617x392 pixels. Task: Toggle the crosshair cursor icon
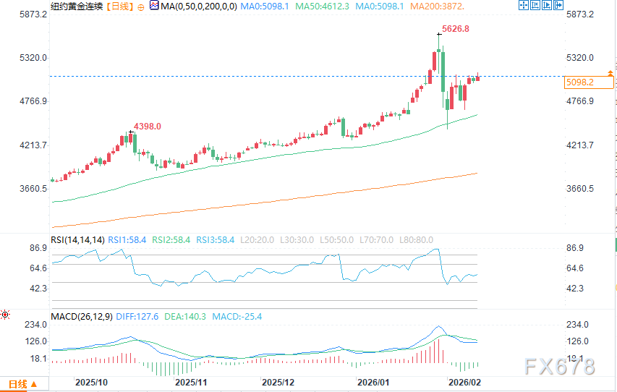click(524, 7)
